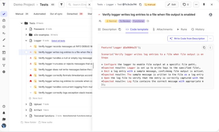Open test Verify logger handles concurrent logging
The width and height of the screenshot is (219, 132).
tap(65, 87)
